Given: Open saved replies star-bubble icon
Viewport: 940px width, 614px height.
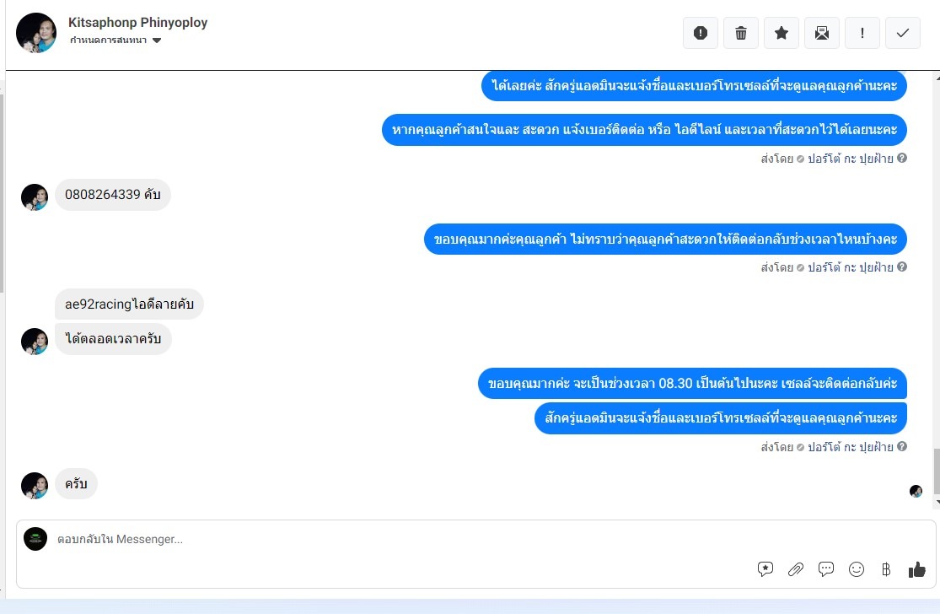Looking at the screenshot, I should tap(765, 569).
